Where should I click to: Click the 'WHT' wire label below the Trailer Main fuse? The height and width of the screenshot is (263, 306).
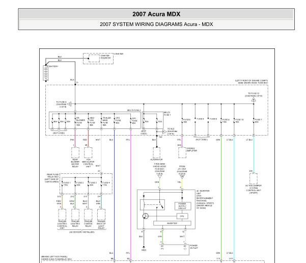point(98,140)
